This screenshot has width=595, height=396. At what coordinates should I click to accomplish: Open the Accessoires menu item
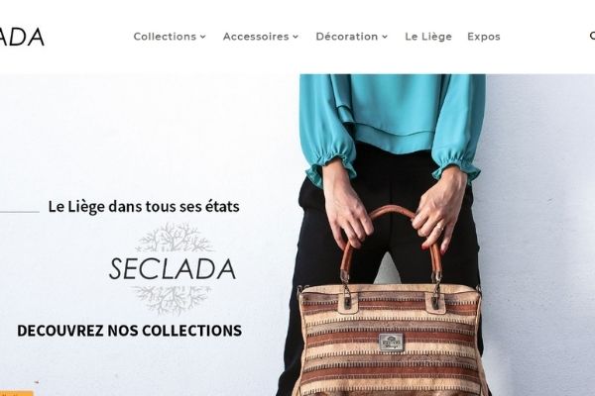(256, 37)
